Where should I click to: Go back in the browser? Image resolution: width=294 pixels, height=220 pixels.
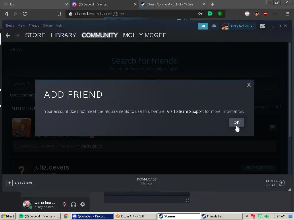[x=7, y=14]
